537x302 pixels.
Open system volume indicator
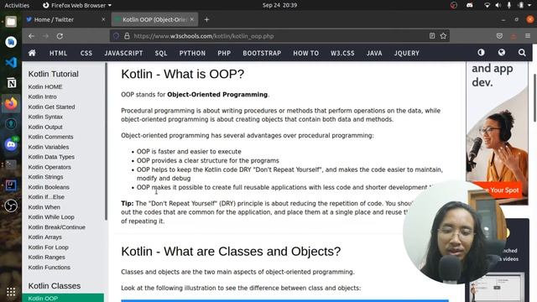[x=498, y=5]
